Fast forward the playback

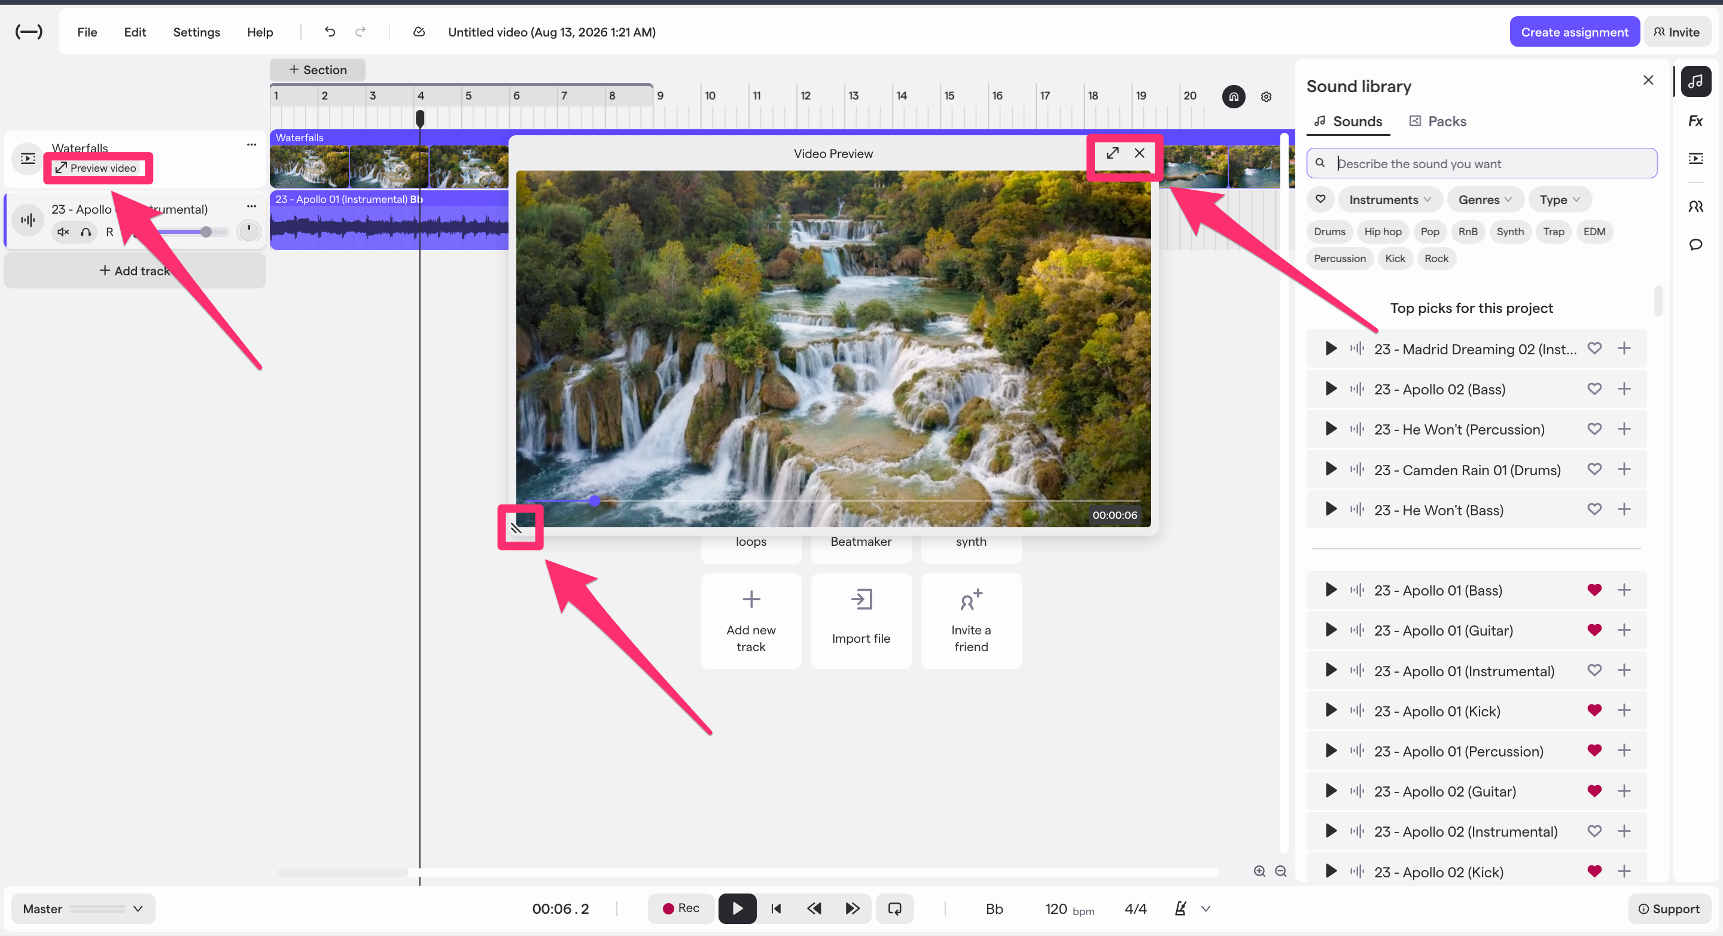coord(851,908)
